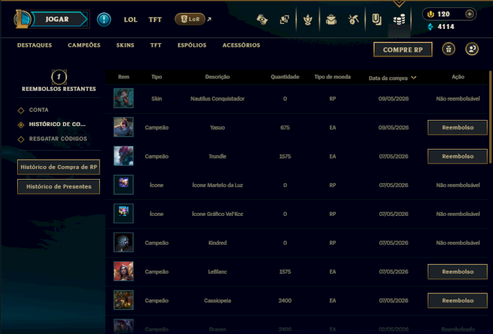Switch to the TFT game tab
This screenshot has width=493, height=334.
point(155,20)
